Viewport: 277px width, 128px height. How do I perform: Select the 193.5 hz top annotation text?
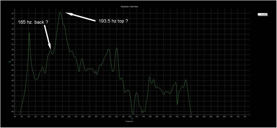pyautogui.click(x=112, y=21)
